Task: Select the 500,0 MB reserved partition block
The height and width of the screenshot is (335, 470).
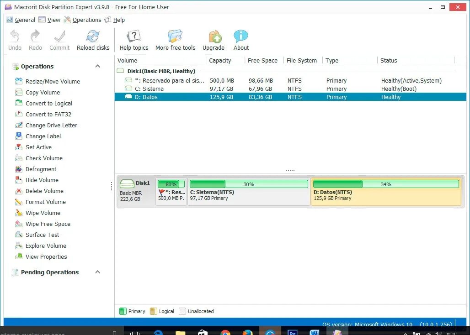Action: (171, 192)
